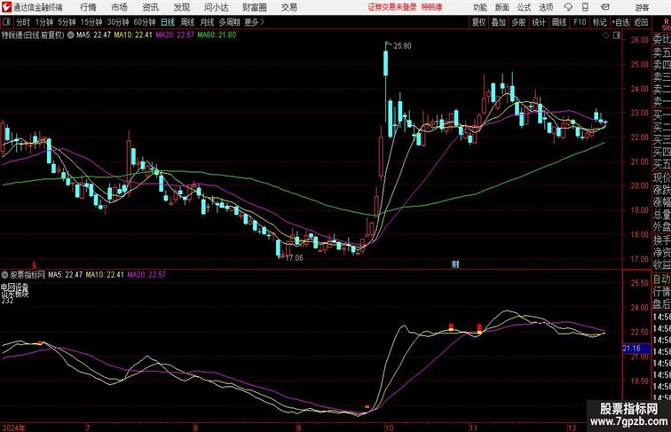The width and height of the screenshot is (671, 432).
Task: Open the 版面 menu
Action: point(502,7)
